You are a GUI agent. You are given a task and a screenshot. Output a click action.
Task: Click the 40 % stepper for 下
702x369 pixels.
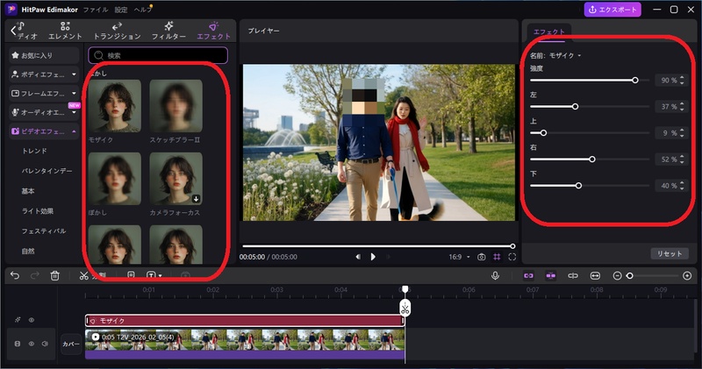point(682,186)
